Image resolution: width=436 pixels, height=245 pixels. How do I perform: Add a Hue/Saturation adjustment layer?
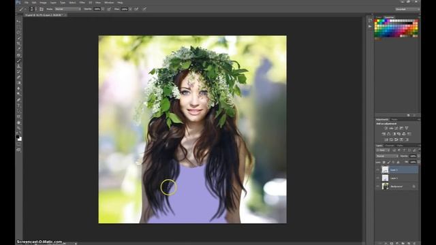pos(384,134)
